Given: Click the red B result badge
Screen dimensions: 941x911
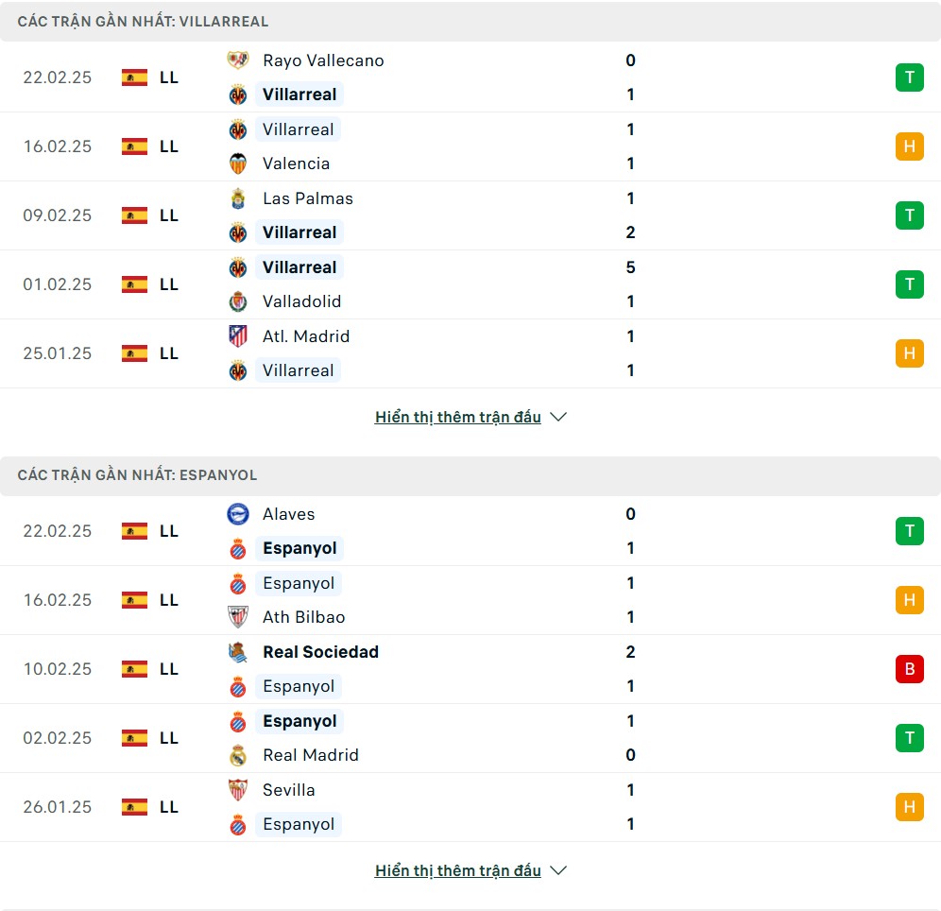Looking at the screenshot, I should 909,669.
